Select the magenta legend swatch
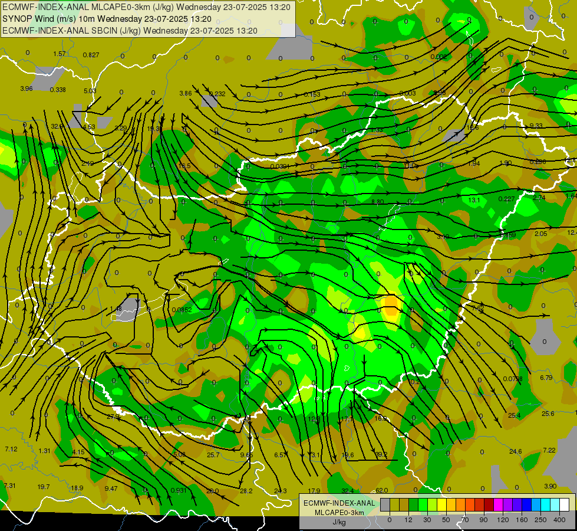Screen dimensions: 577x531 498,504
